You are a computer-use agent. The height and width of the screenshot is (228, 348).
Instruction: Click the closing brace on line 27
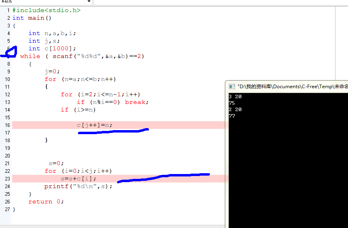pos(14,209)
